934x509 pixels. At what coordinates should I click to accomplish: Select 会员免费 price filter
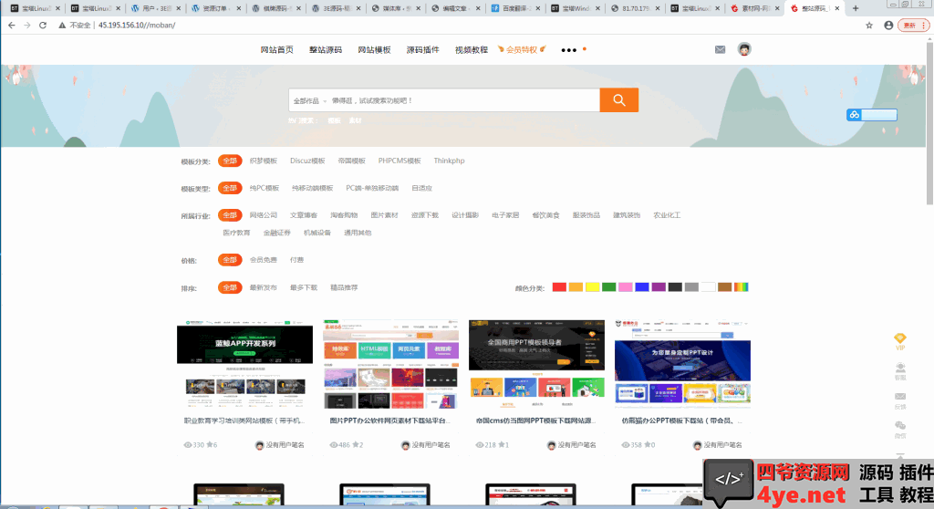pos(263,260)
